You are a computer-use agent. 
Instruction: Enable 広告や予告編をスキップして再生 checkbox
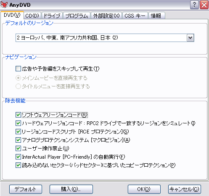[x=18, y=69]
